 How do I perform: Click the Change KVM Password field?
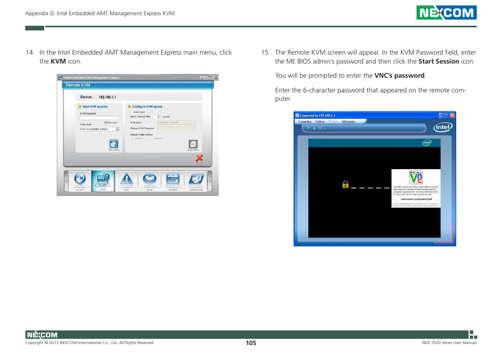[x=176, y=128]
